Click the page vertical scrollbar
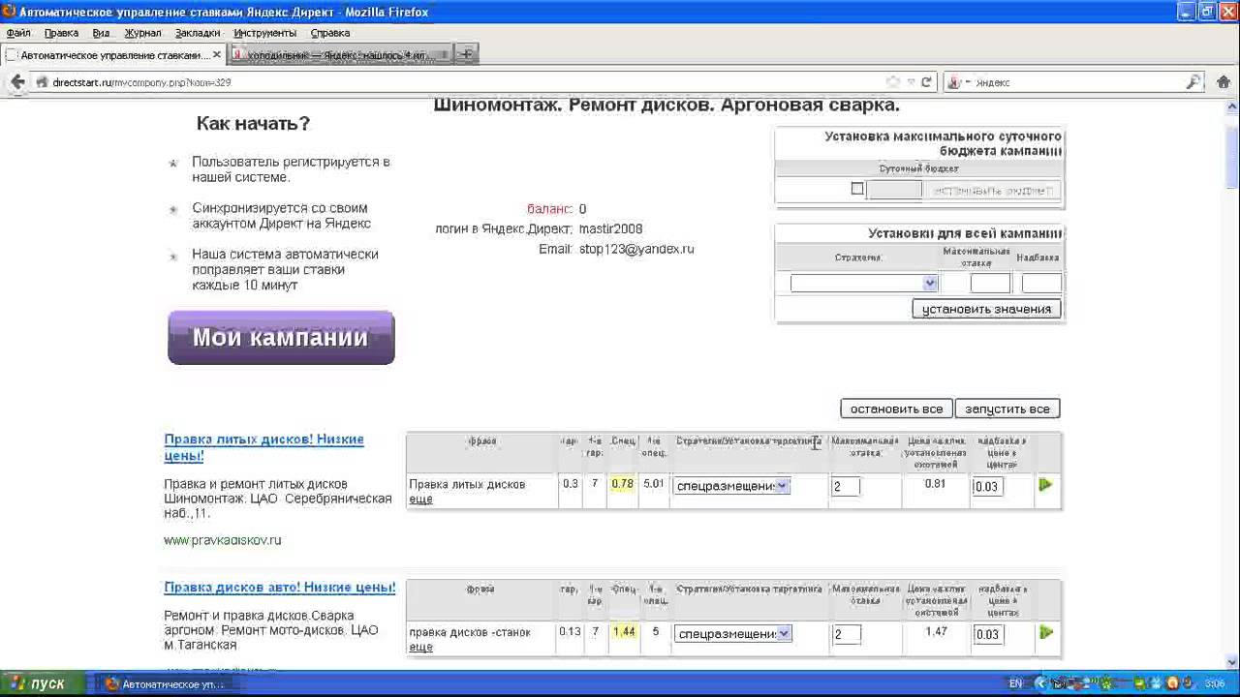This screenshot has width=1240, height=697. click(1232, 382)
